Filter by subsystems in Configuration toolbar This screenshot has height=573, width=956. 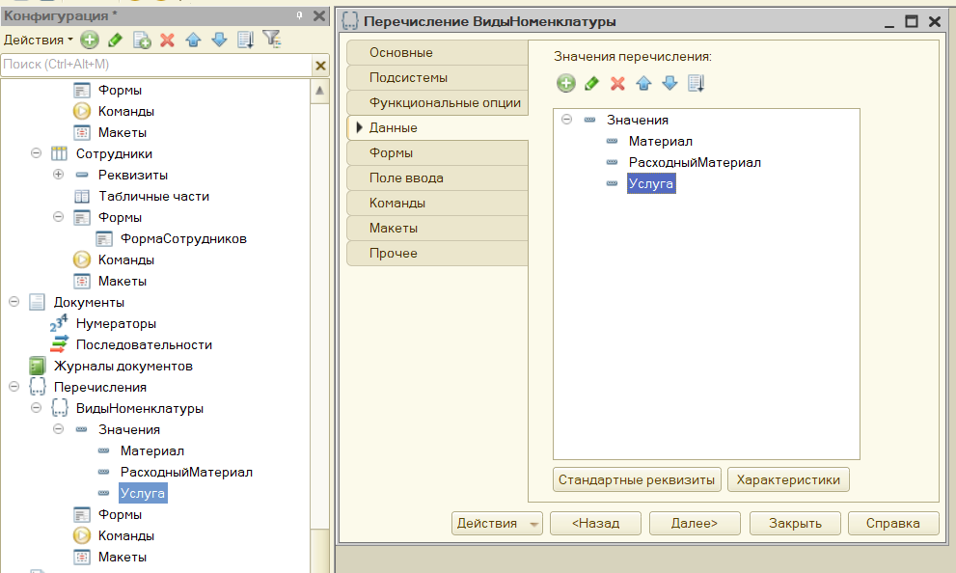click(271, 40)
